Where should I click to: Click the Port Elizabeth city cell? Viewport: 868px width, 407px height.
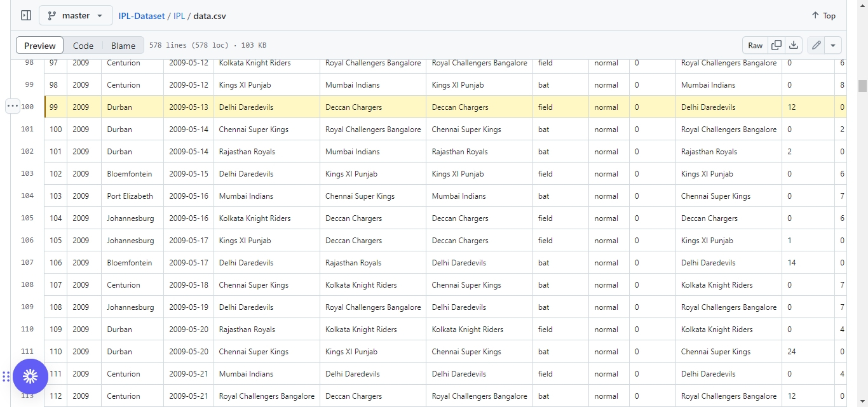click(132, 196)
